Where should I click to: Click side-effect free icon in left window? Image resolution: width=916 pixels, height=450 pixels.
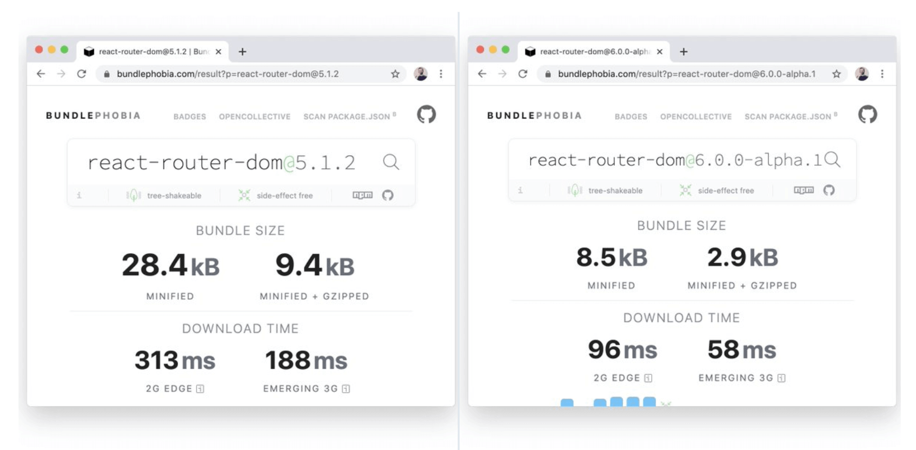tap(244, 195)
